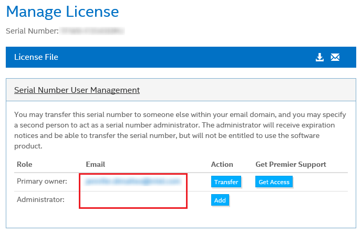Click the Action column header
362x234 pixels.
222,164
